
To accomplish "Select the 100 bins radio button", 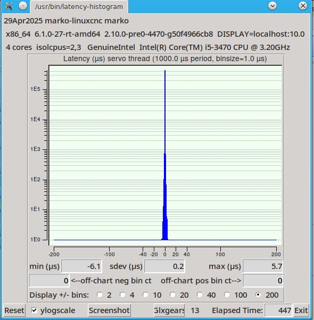I will tap(227, 294).
